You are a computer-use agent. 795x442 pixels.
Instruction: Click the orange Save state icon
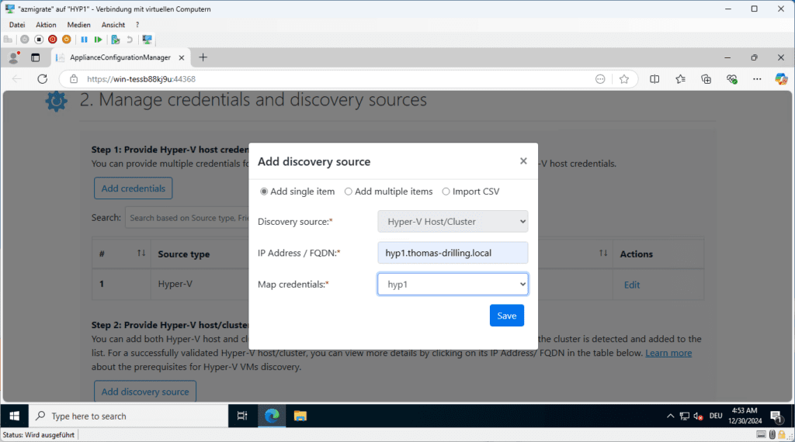point(67,40)
